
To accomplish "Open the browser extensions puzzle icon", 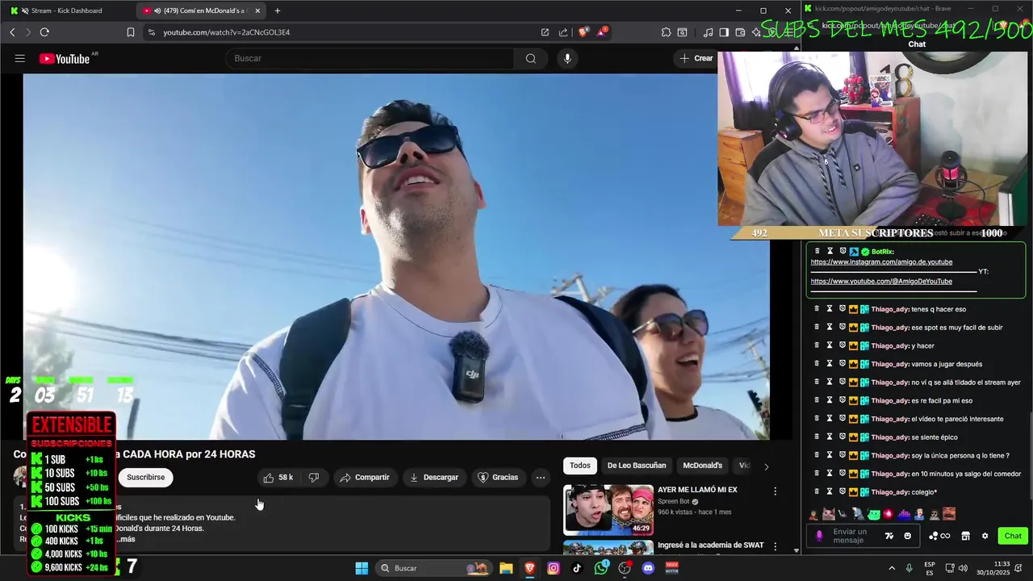I will 666,32.
